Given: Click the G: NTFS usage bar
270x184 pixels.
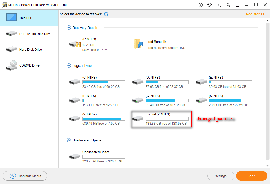Looking at the screenshot, I should point(167,101).
